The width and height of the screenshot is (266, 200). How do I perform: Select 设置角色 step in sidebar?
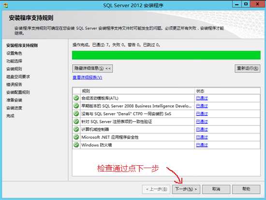14,53
